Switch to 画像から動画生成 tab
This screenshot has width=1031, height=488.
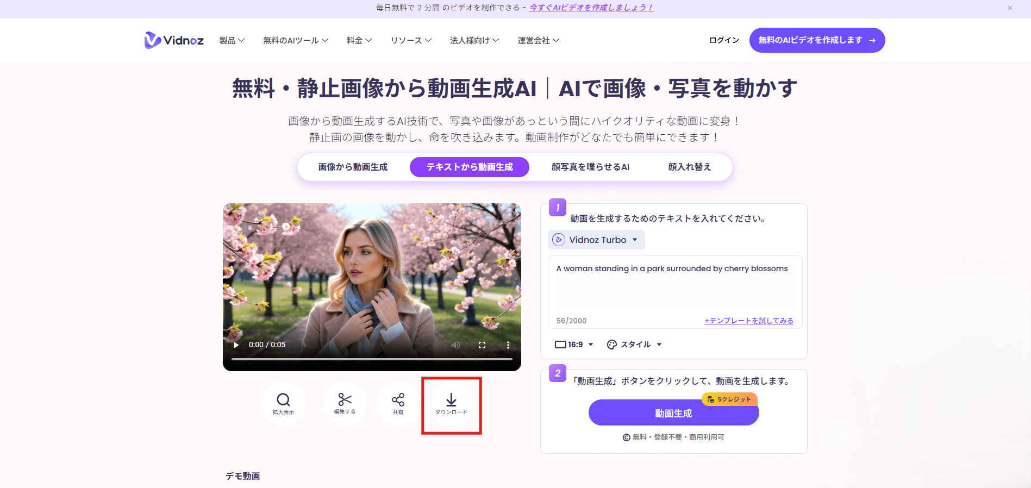pos(353,167)
